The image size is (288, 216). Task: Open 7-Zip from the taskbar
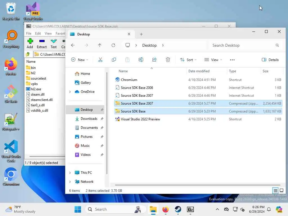coord(190,209)
